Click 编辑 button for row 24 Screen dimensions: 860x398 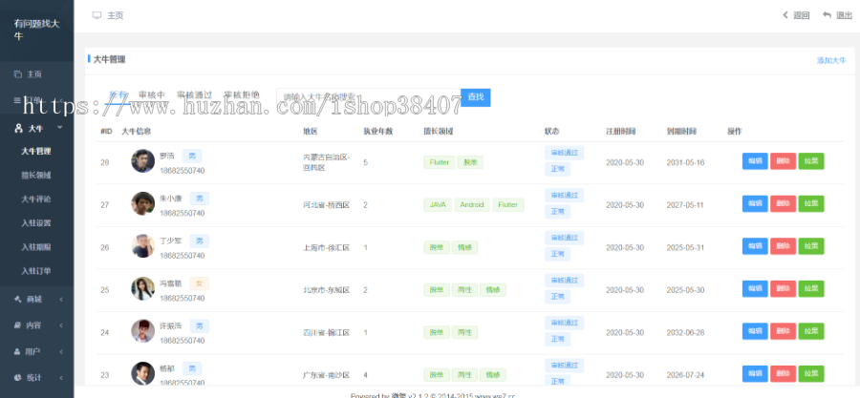tap(755, 331)
